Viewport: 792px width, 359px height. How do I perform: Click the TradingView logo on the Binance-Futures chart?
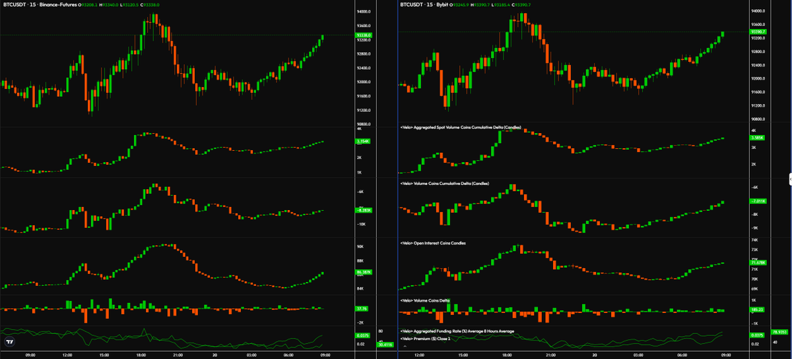point(9,341)
